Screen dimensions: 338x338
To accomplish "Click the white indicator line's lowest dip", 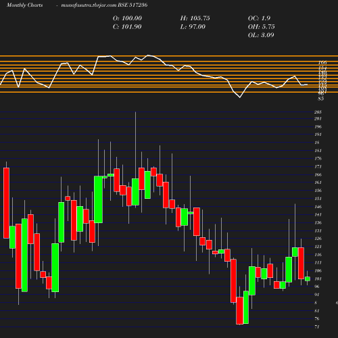I will click(240, 97).
